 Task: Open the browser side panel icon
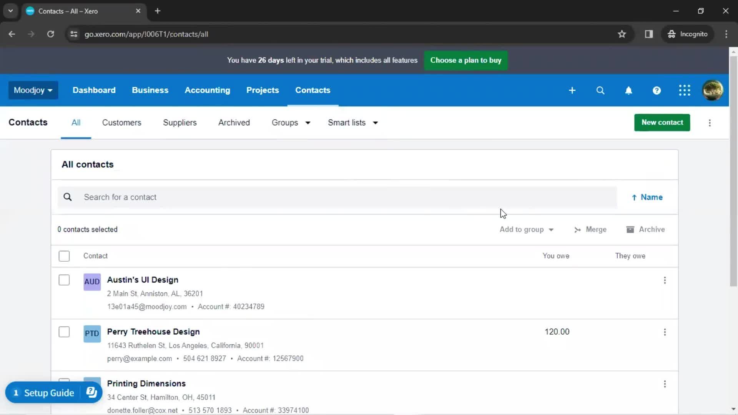(649, 34)
